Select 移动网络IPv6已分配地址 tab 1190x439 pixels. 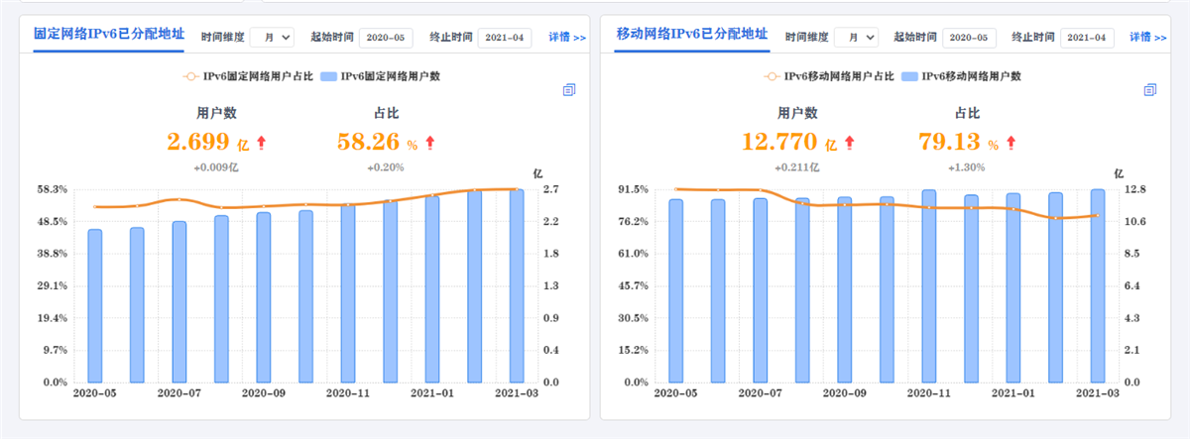tap(692, 34)
